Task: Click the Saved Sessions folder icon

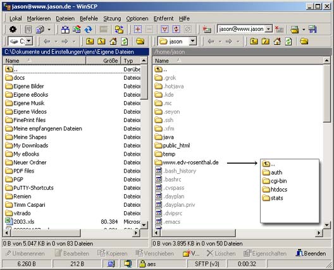Action: coord(295,29)
